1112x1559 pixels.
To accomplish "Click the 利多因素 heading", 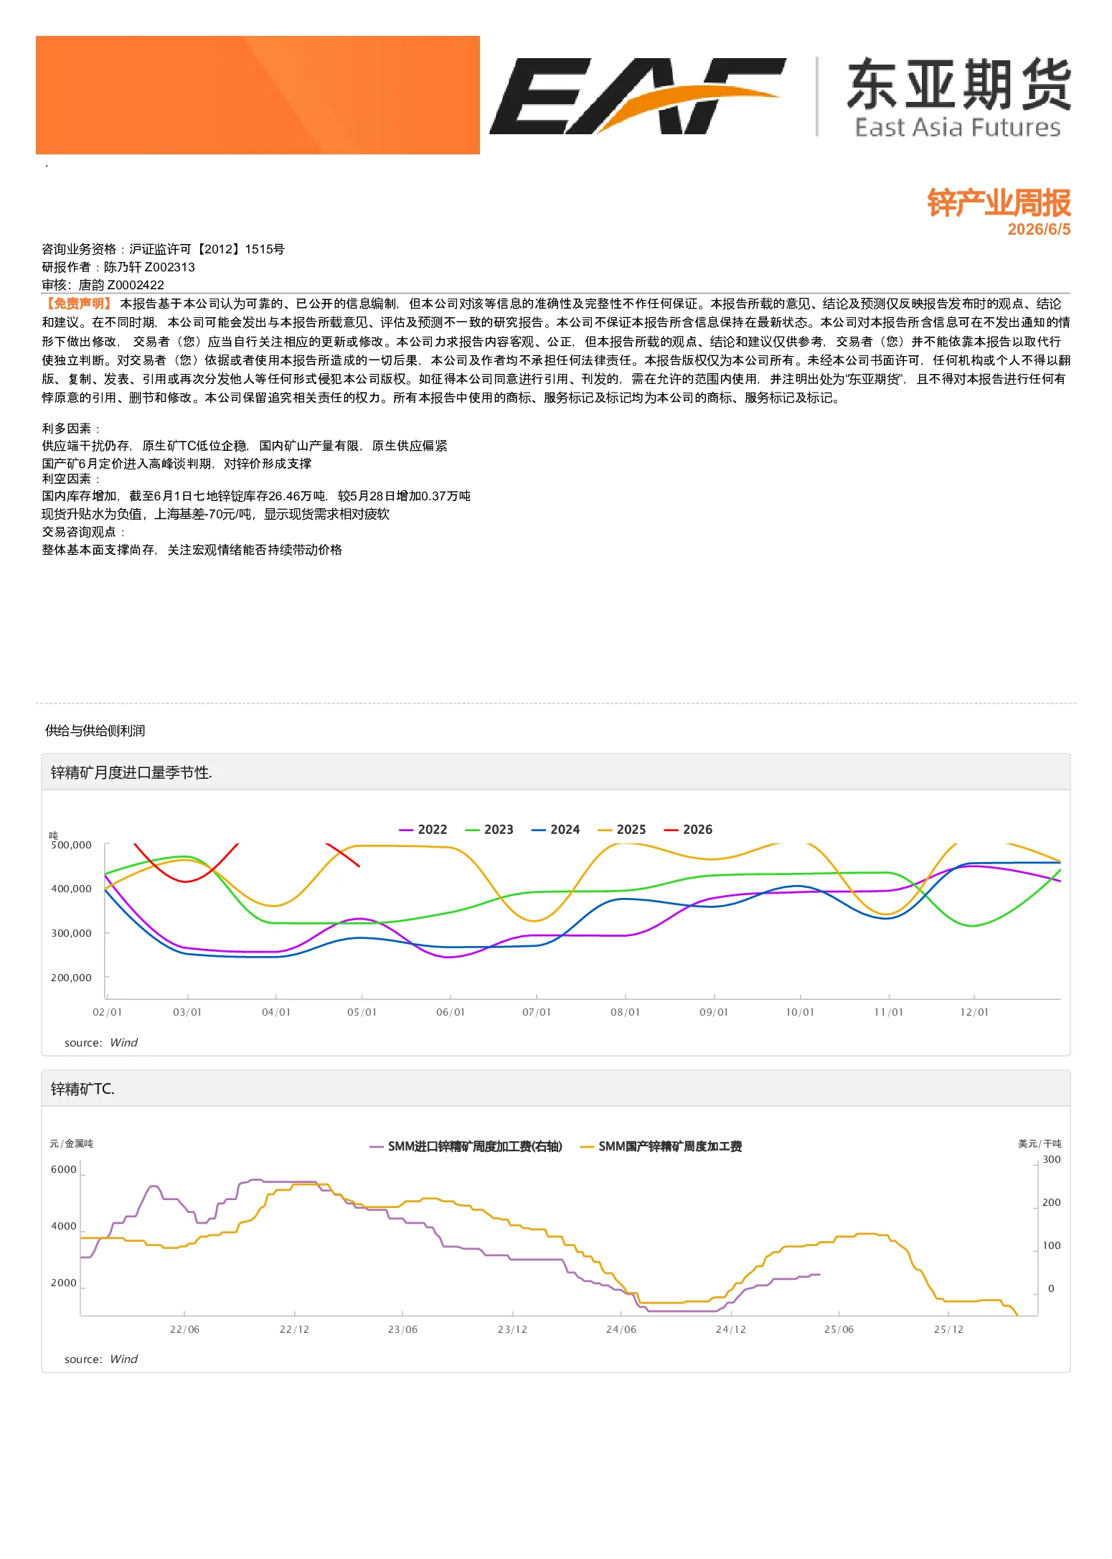I will tap(70, 429).
